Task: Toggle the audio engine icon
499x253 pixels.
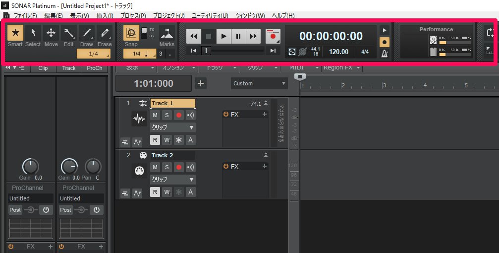Action: pos(292,52)
